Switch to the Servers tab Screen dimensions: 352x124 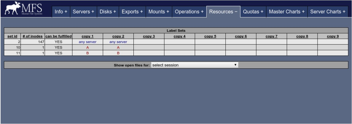[83, 12]
